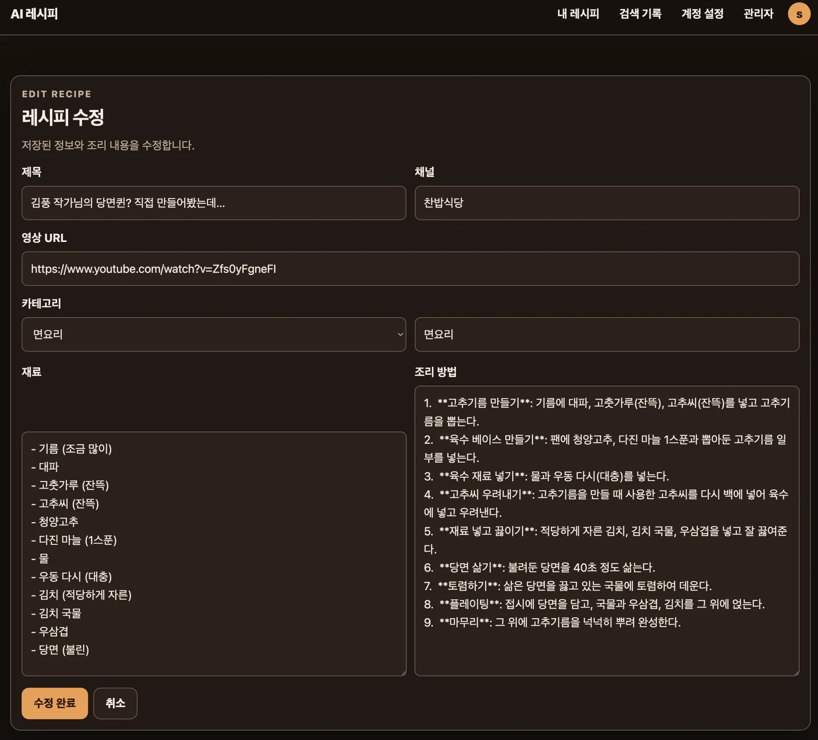Open 계정 설정 from navigation
The width and height of the screenshot is (818, 740).
[x=703, y=14]
